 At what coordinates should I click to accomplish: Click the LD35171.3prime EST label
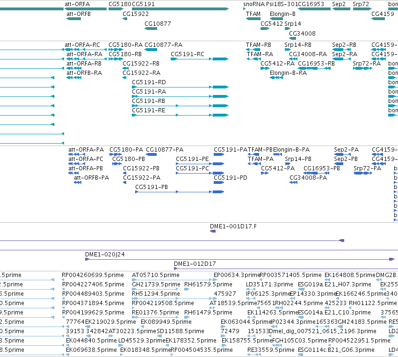(269, 284)
